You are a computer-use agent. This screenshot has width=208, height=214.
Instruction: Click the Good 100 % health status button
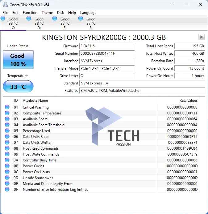pos(18,60)
